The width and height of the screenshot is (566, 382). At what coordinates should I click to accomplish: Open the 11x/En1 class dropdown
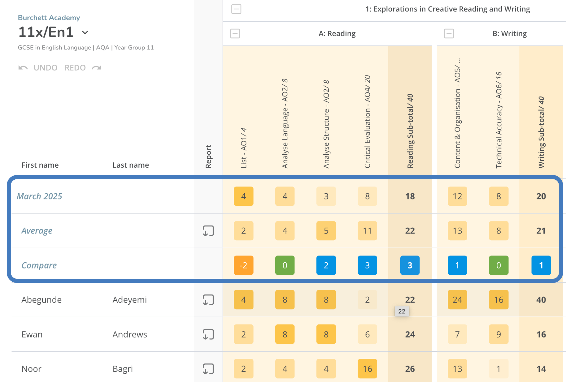[x=85, y=32]
